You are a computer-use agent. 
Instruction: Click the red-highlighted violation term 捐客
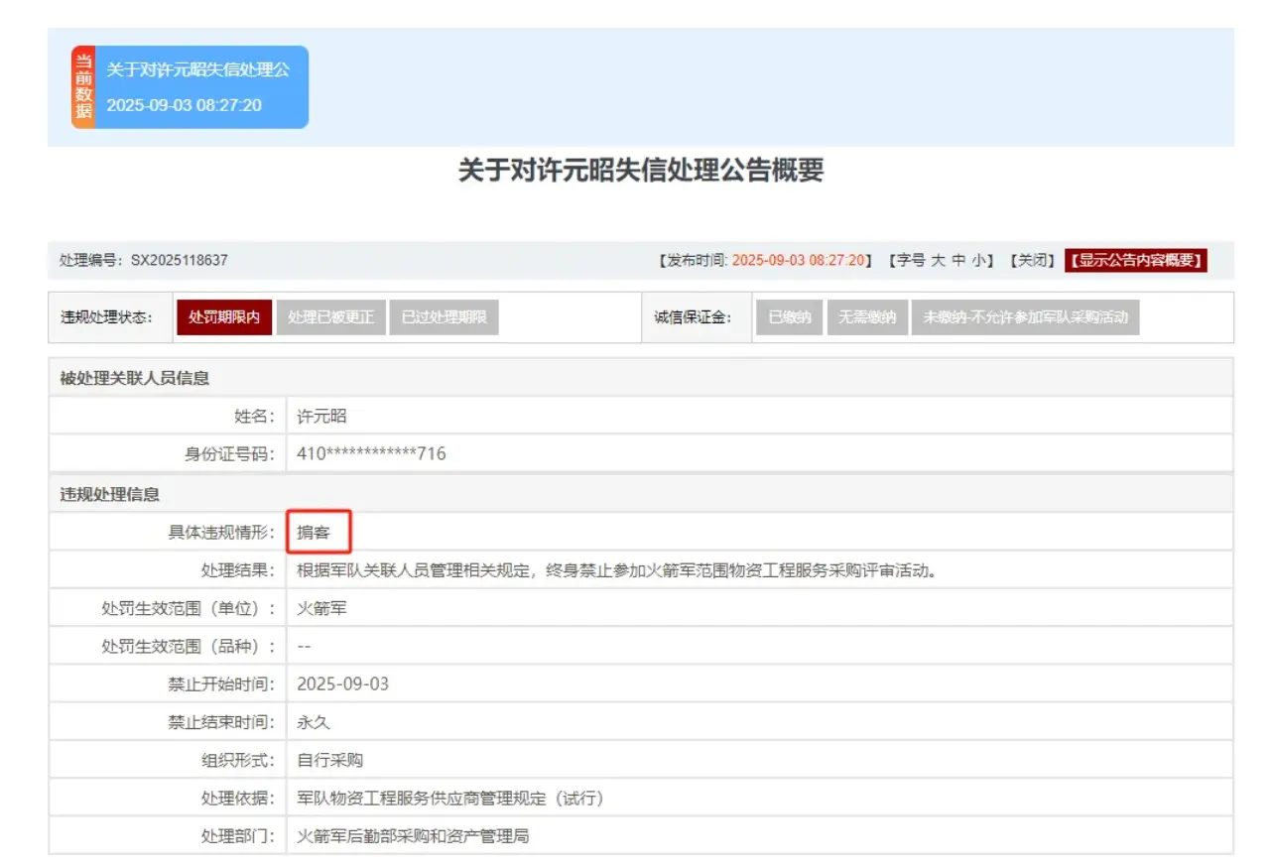coord(318,530)
